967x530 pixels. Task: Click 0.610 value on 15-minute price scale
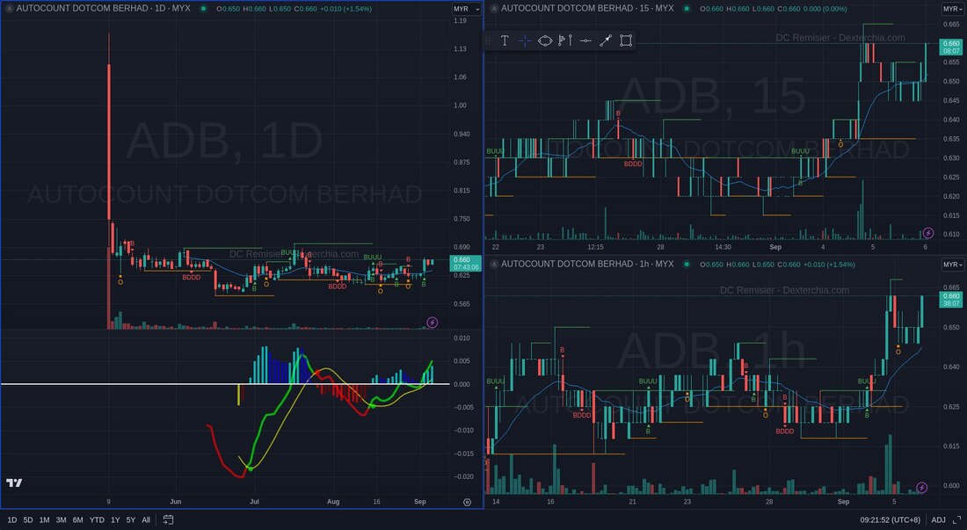951,234
